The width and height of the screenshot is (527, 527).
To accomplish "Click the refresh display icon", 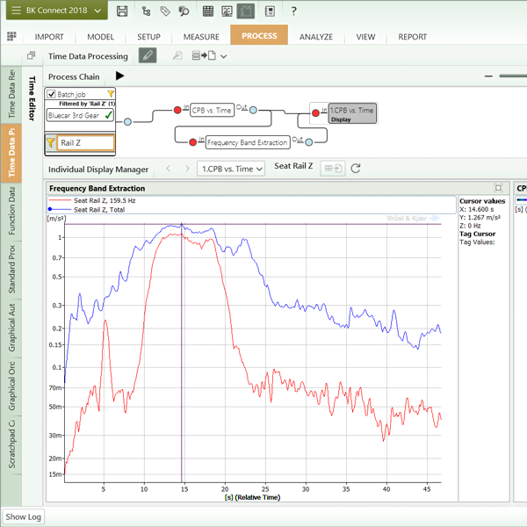I will click(x=356, y=169).
